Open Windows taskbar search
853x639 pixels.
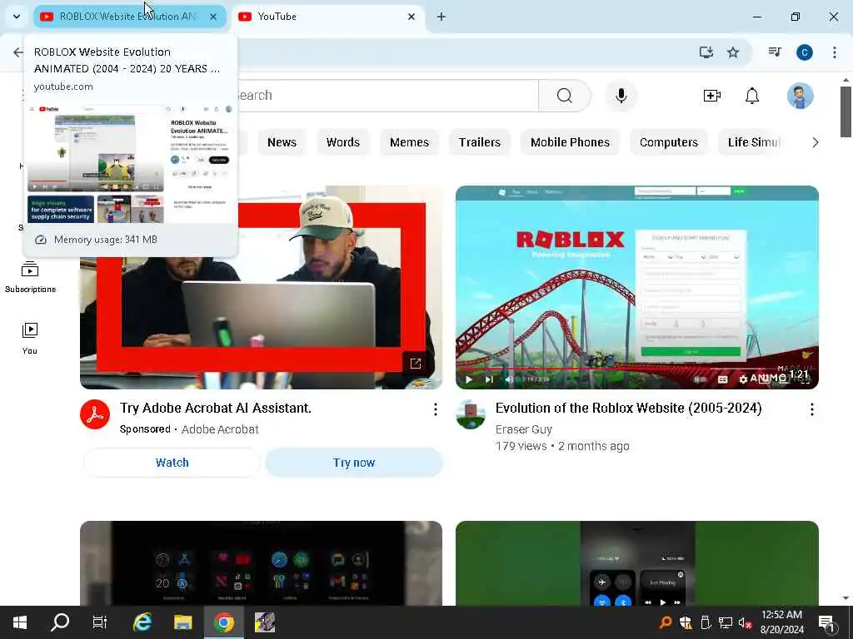click(x=60, y=622)
